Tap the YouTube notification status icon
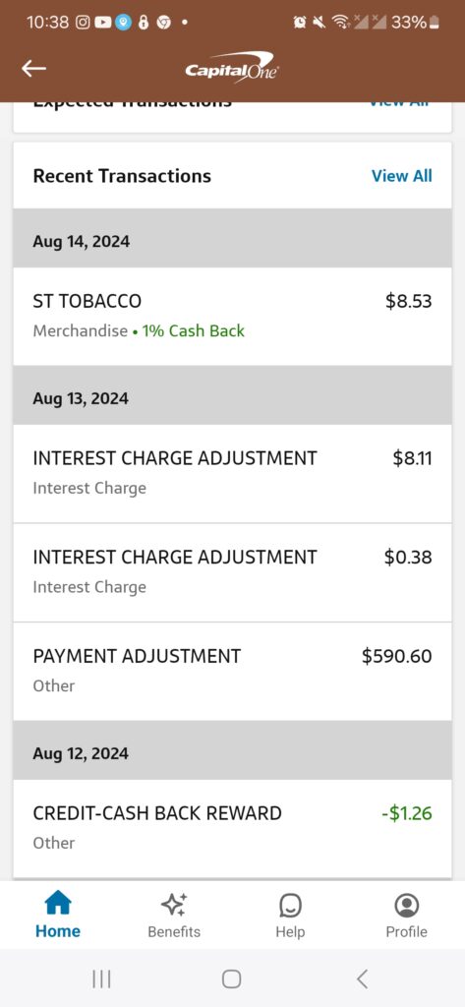The image size is (465, 1007). [x=103, y=23]
